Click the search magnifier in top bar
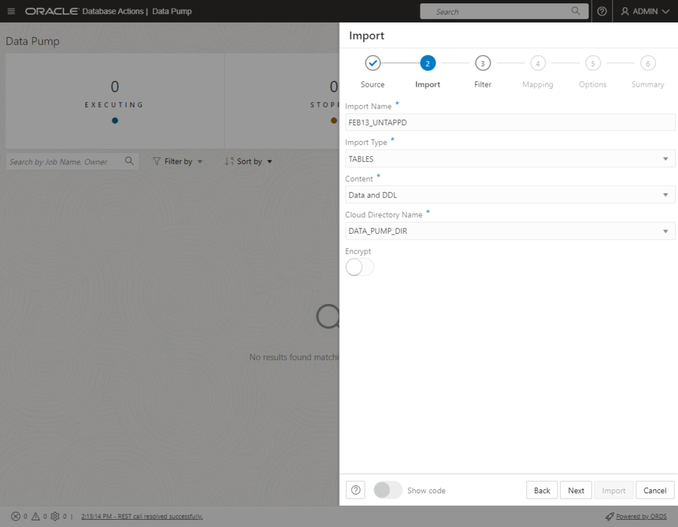Image resolution: width=678 pixels, height=527 pixels. pos(575,11)
